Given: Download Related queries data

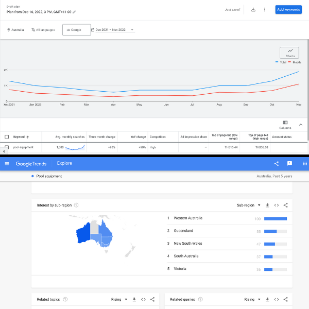Looking at the screenshot, I should point(267,299).
